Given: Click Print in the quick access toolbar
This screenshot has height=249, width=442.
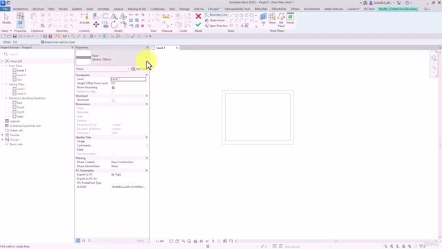Looking at the screenshot, I should [x=45, y=37].
